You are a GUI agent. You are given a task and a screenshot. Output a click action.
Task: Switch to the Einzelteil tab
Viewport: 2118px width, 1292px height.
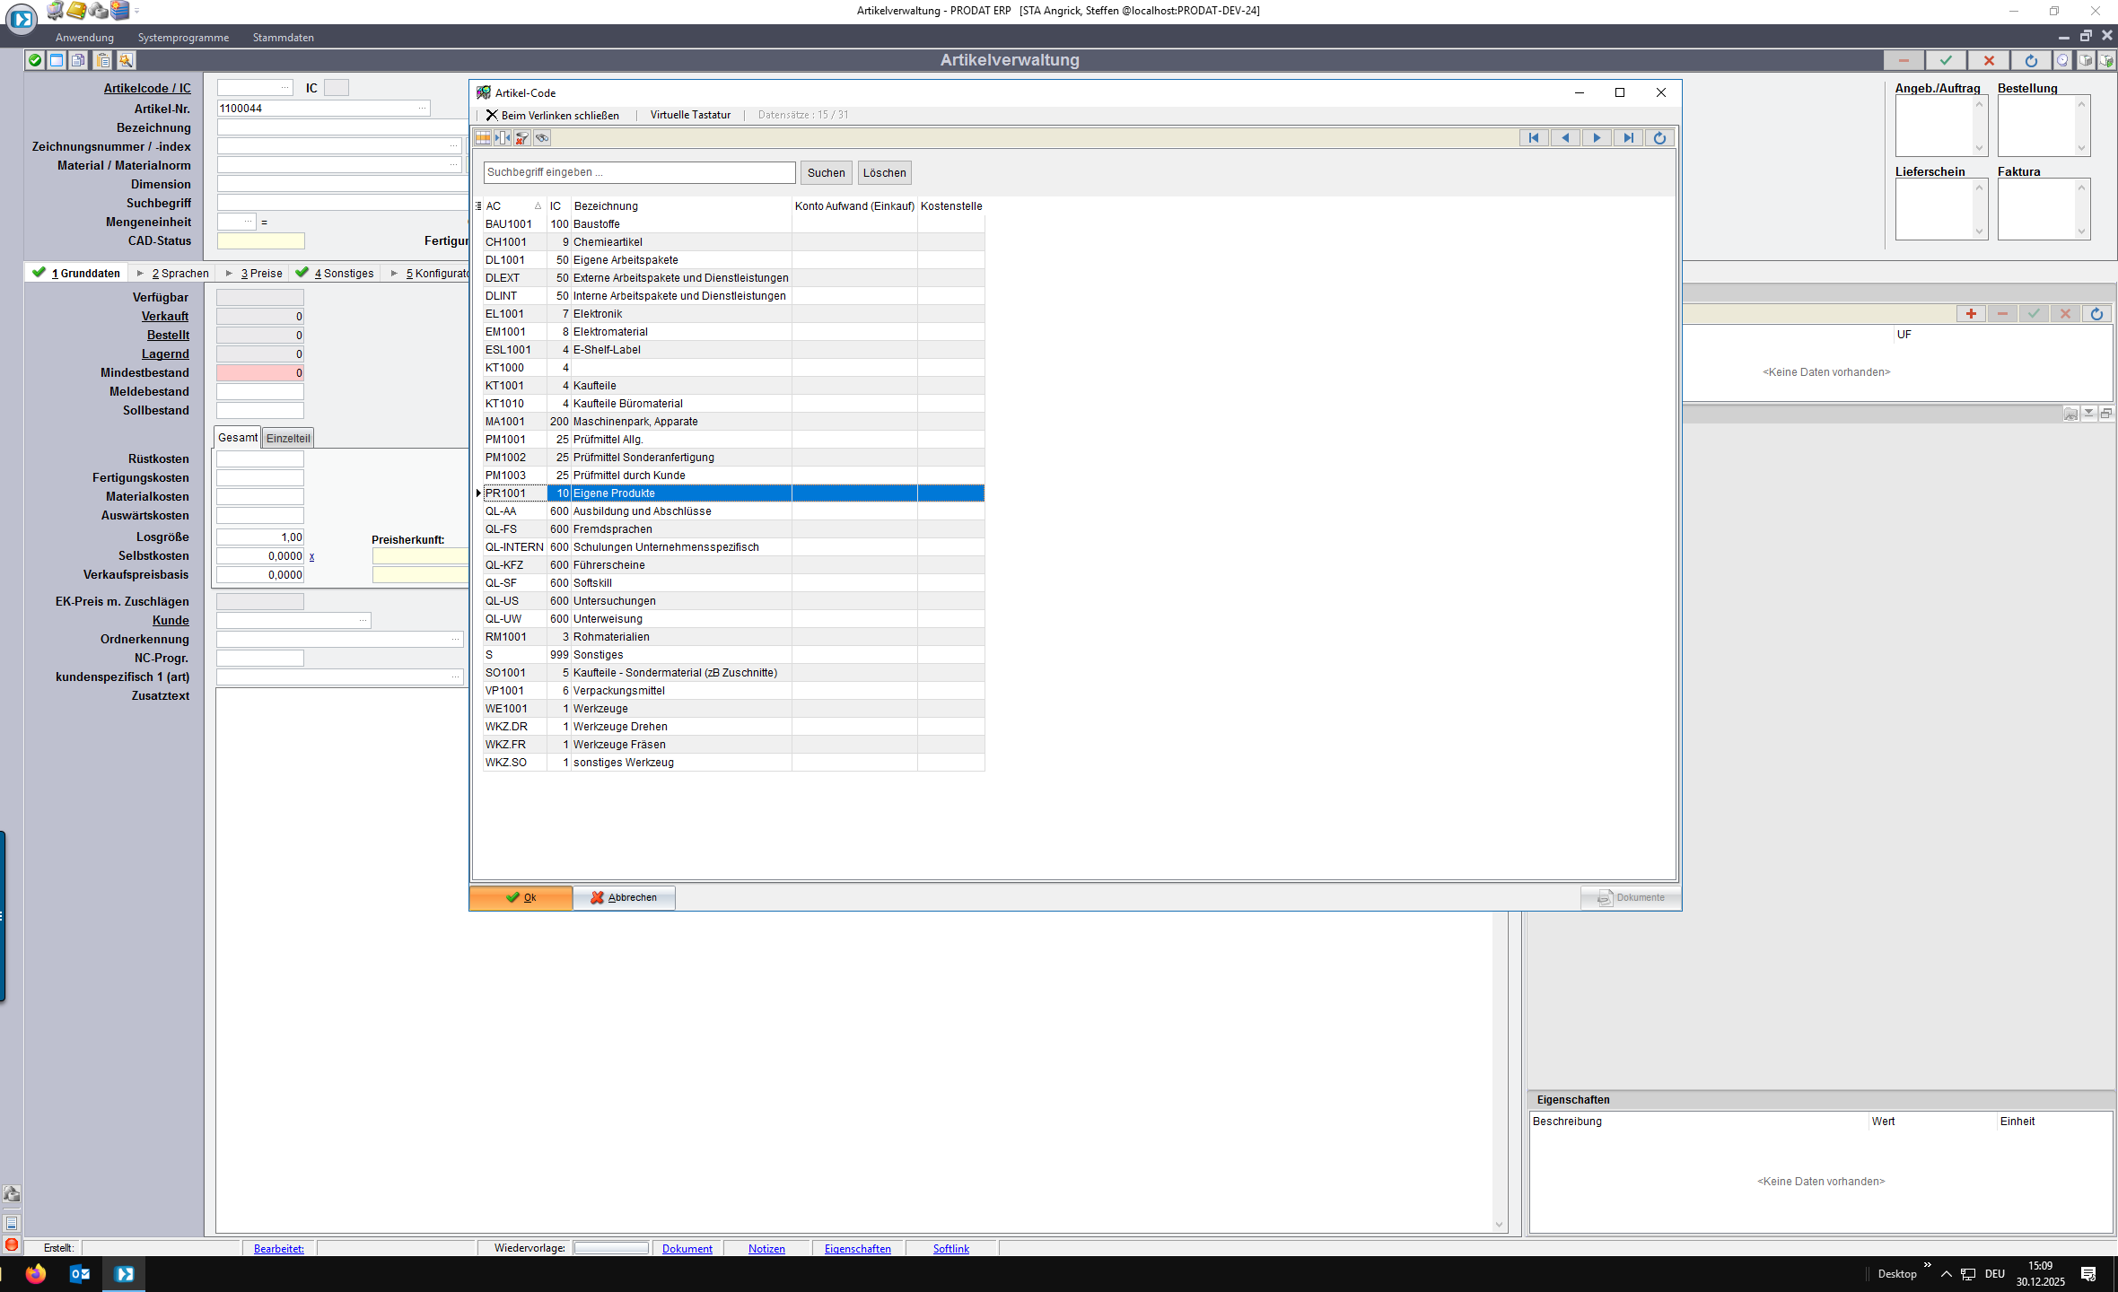point(288,438)
